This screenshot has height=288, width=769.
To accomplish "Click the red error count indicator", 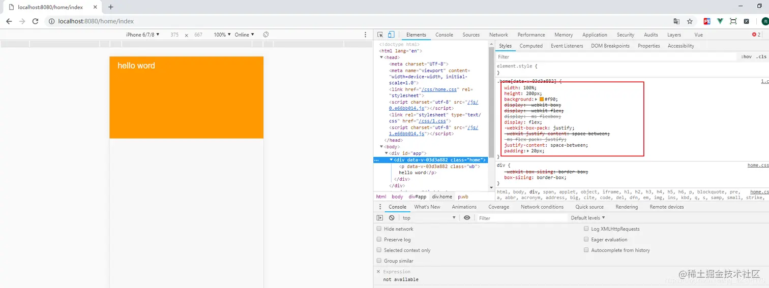I will pos(756,35).
